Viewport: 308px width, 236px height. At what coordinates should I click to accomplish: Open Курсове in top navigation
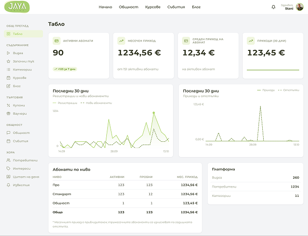(153, 7)
